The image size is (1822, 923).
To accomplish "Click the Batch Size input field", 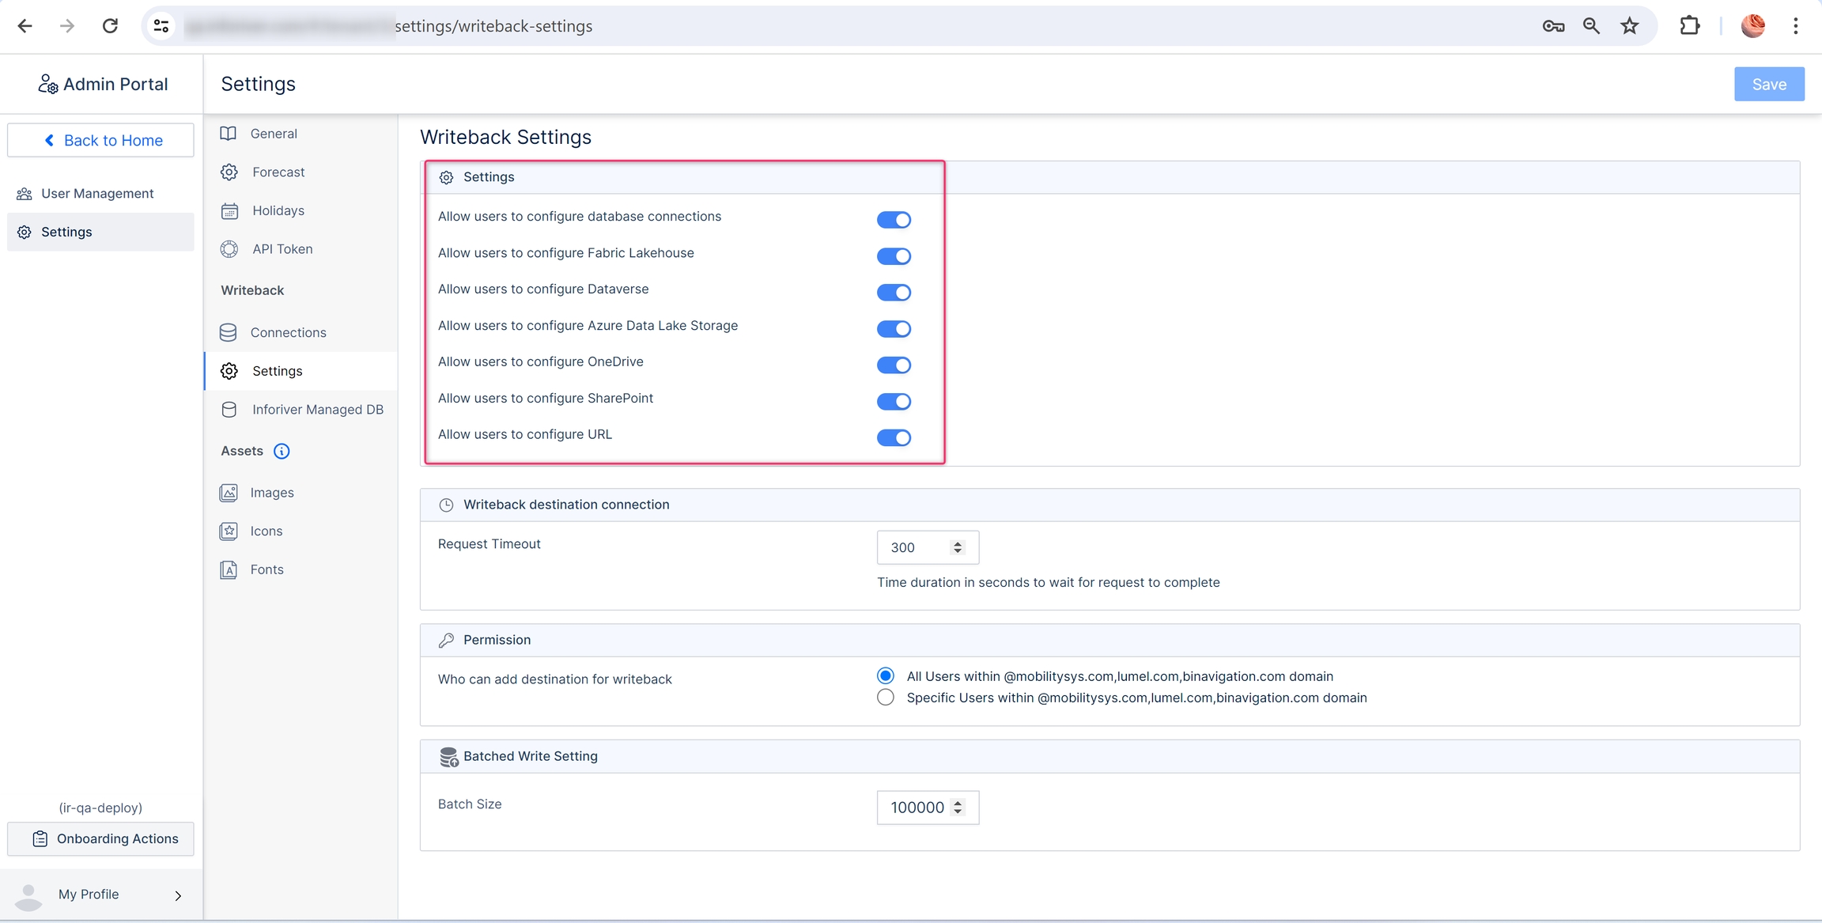I will tap(917, 808).
